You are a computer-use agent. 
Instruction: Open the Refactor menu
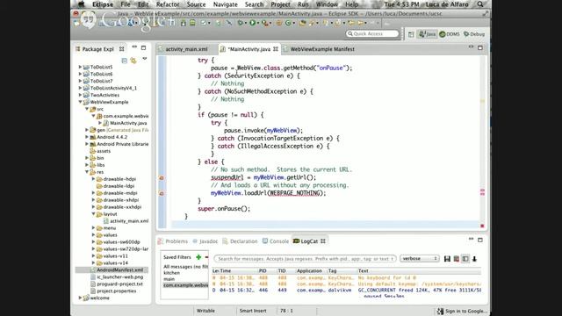[x=168, y=4]
